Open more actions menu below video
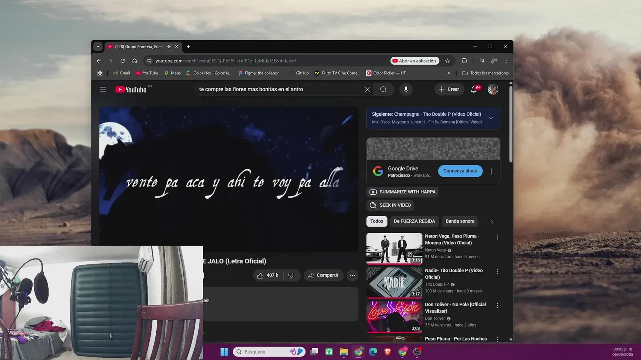The width and height of the screenshot is (641, 360). point(352,275)
